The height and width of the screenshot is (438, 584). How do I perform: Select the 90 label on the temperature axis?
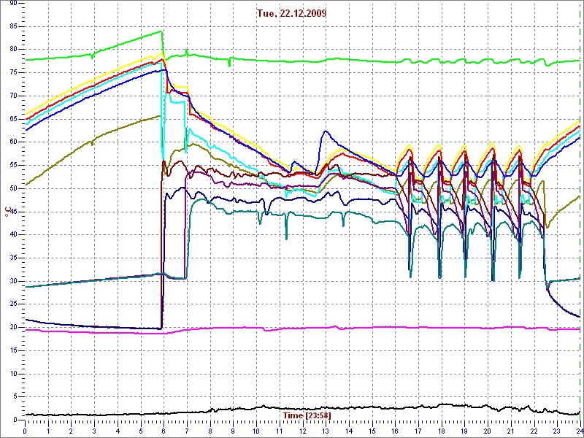pyautogui.click(x=13, y=4)
